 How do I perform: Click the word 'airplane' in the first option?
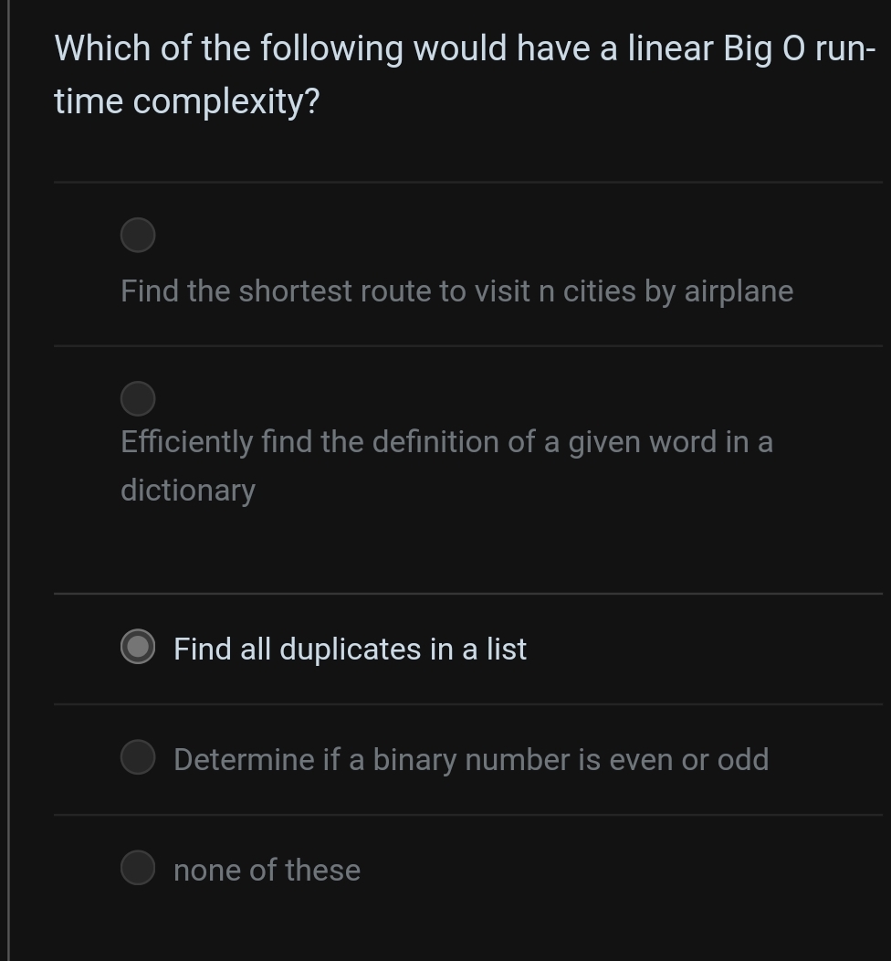tap(740, 290)
